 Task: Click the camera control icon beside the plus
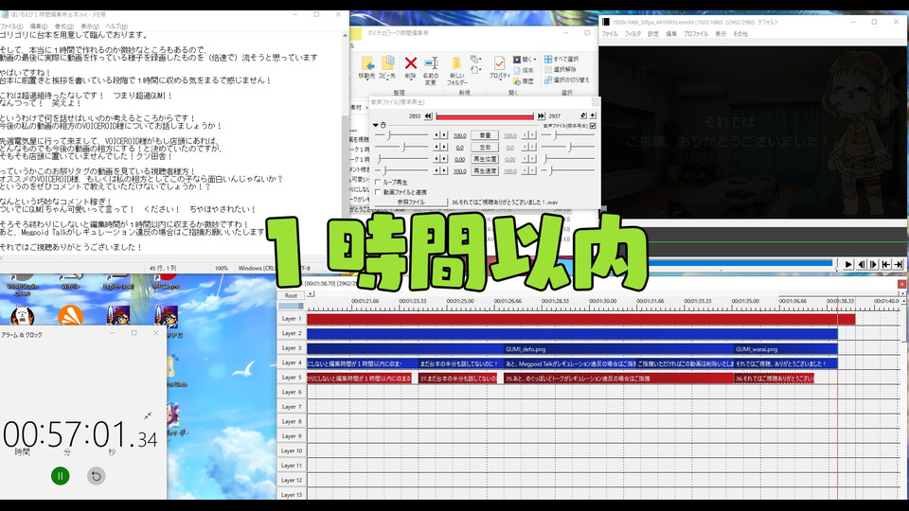(583, 115)
